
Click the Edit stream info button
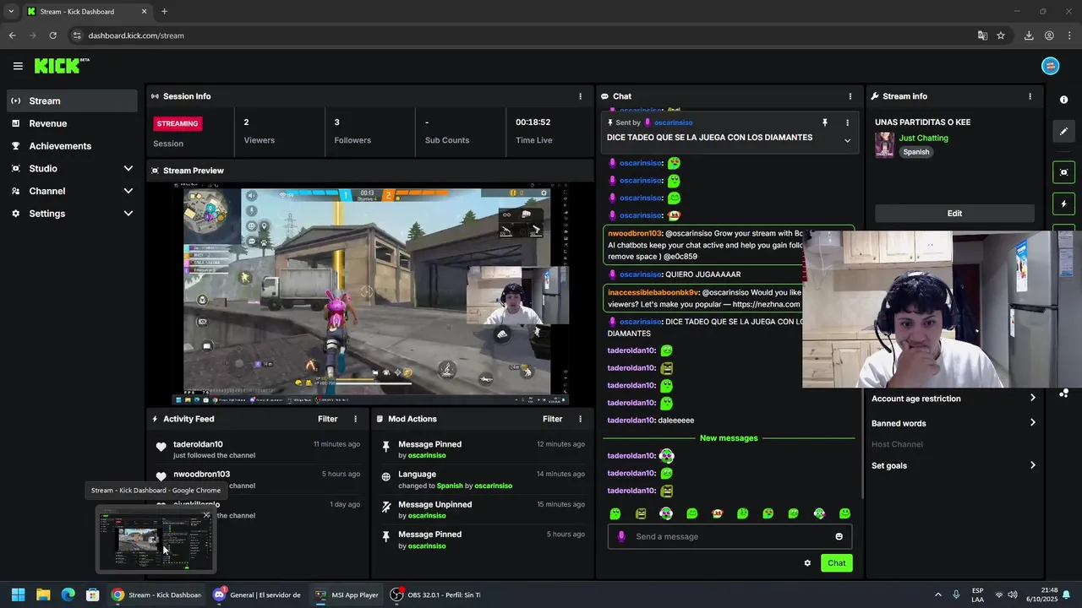(954, 214)
